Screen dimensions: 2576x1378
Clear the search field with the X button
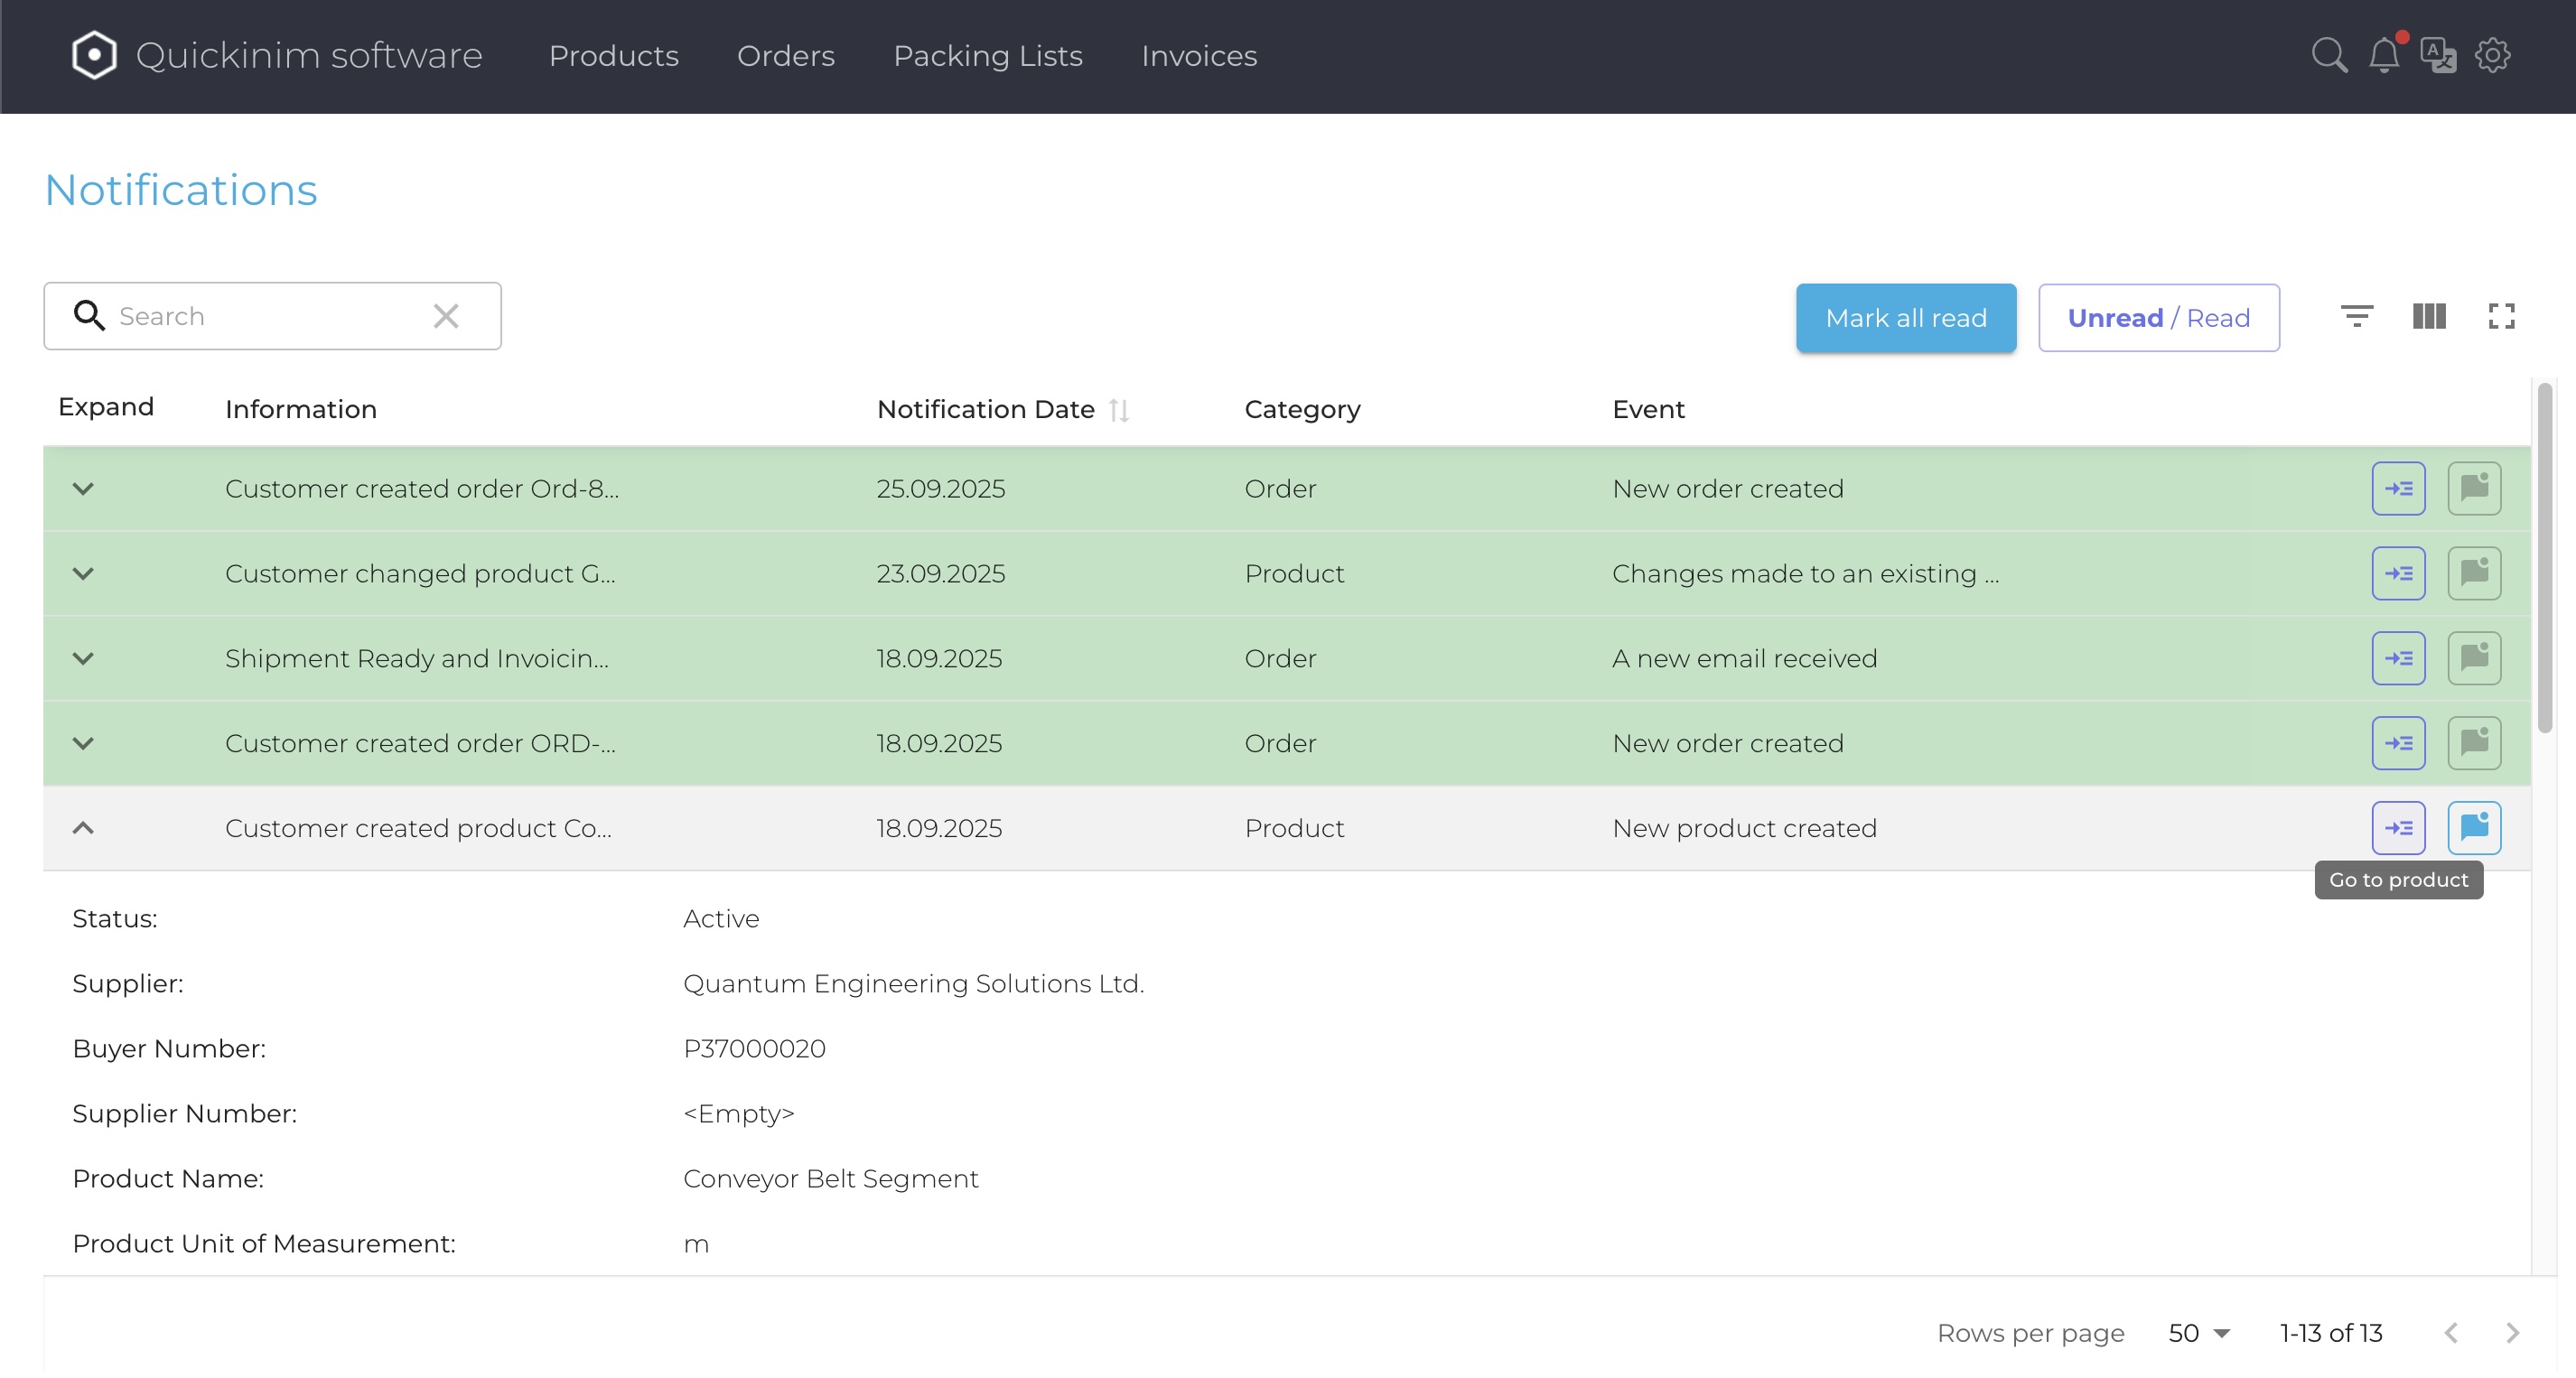[446, 315]
